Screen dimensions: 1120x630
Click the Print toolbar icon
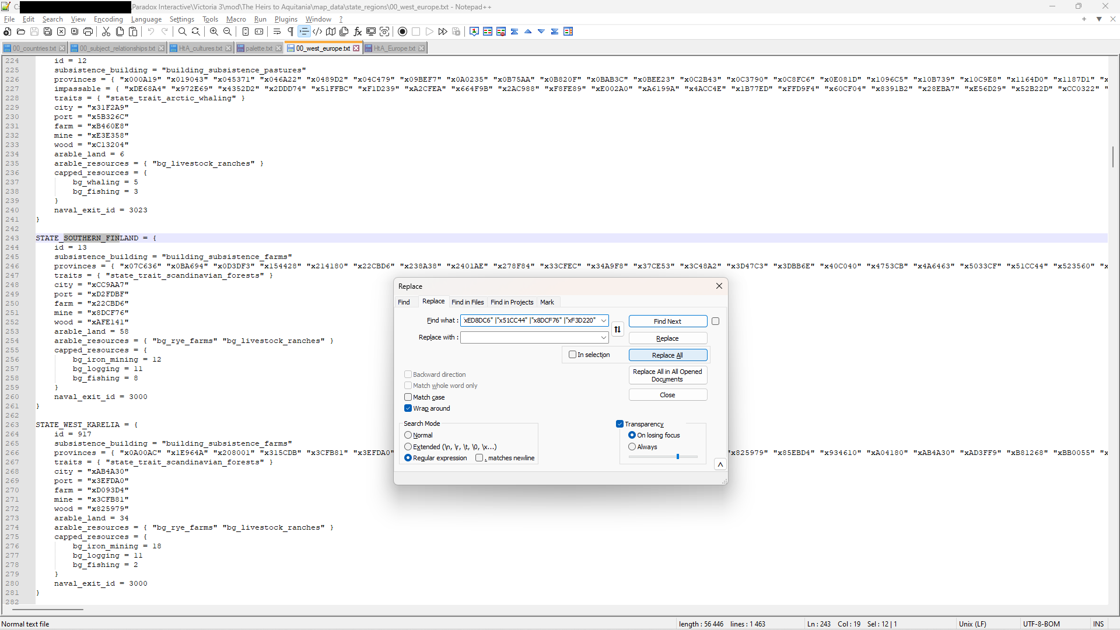[x=88, y=32]
